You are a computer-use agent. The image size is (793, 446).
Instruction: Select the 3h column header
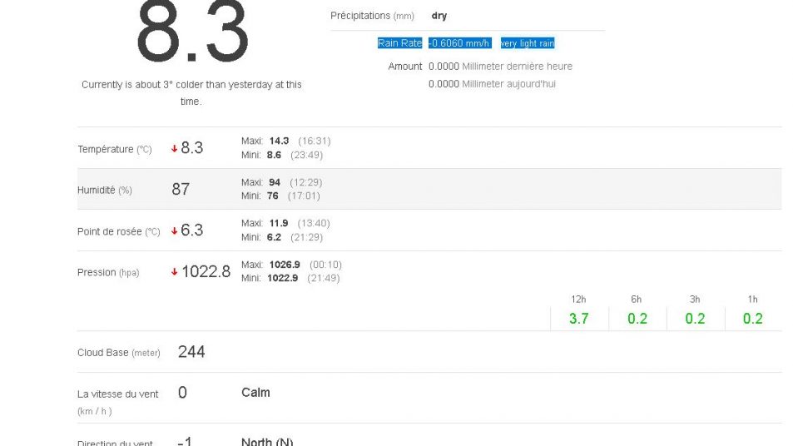695,300
